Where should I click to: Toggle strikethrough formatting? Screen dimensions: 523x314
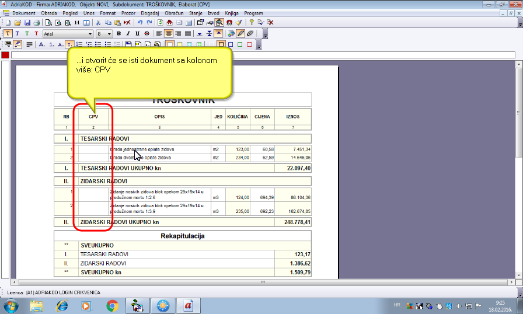pos(147,34)
